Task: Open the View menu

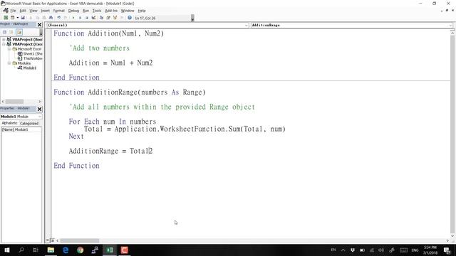Action: [x=33, y=11]
